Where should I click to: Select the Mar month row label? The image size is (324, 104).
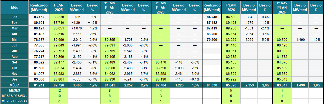[15, 28]
